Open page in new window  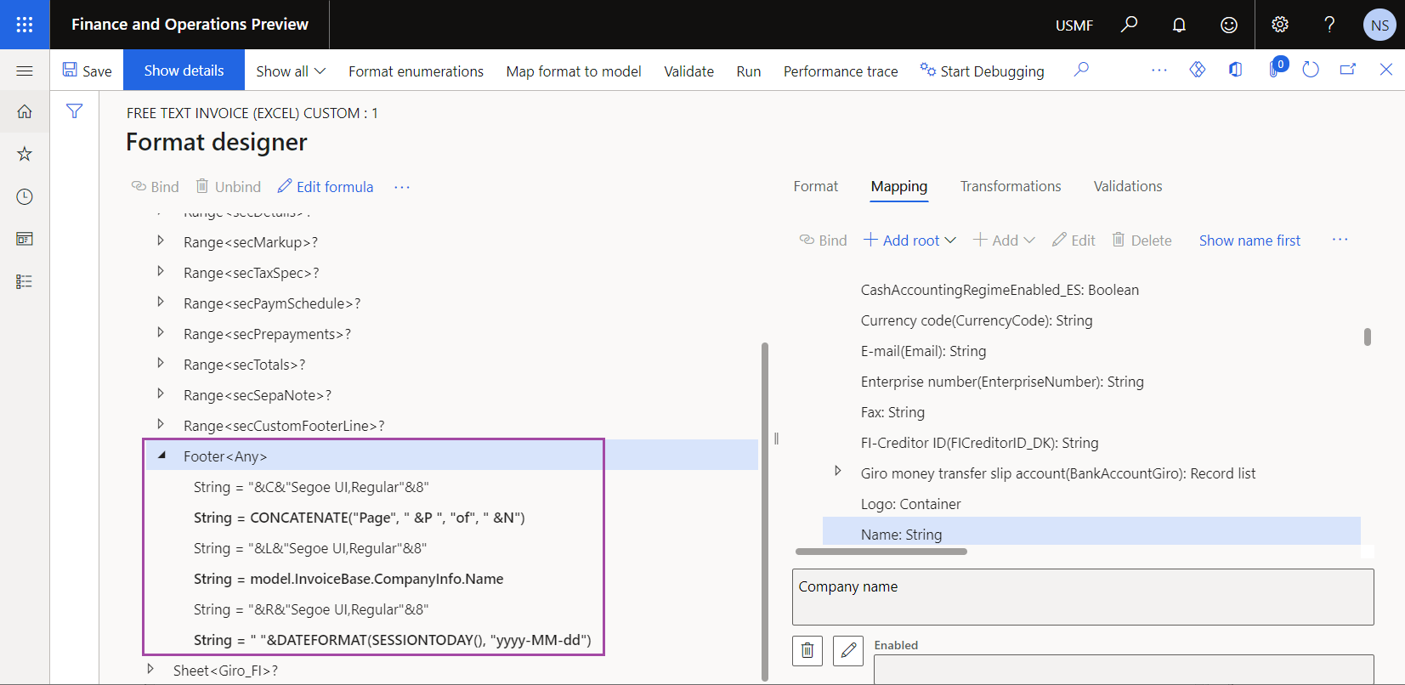[x=1348, y=70]
